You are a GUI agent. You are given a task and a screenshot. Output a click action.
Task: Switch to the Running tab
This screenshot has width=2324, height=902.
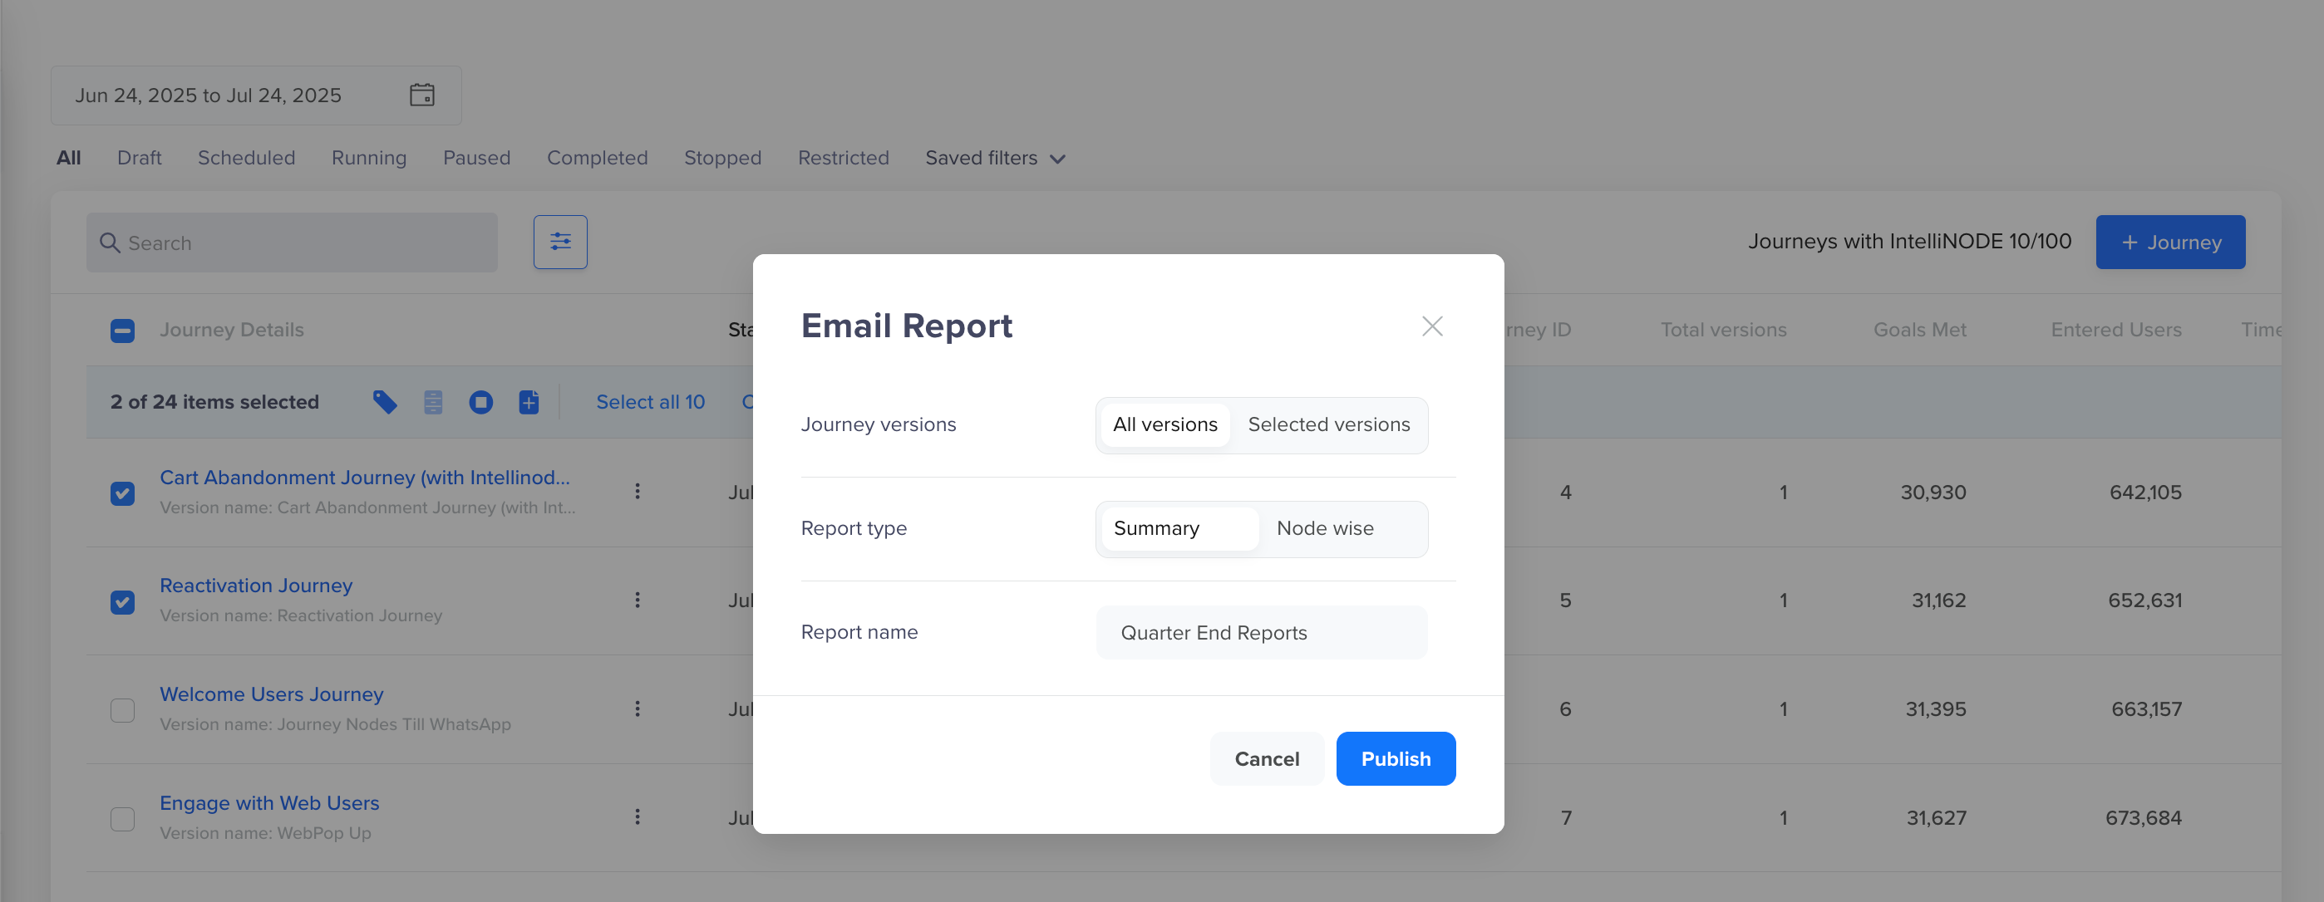pyautogui.click(x=368, y=158)
